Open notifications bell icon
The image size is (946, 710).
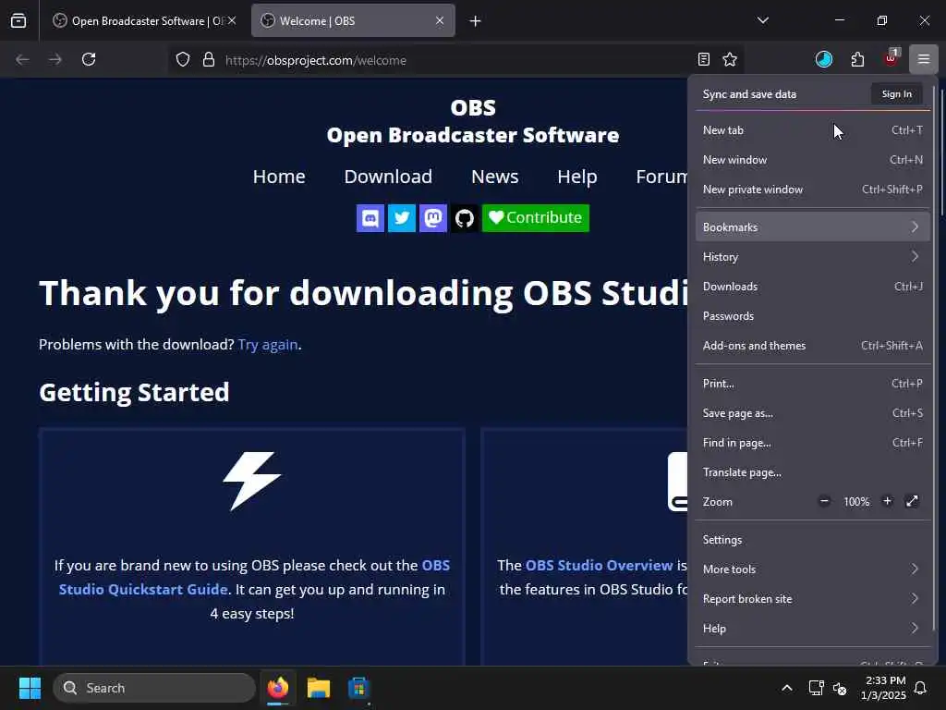coord(921,688)
